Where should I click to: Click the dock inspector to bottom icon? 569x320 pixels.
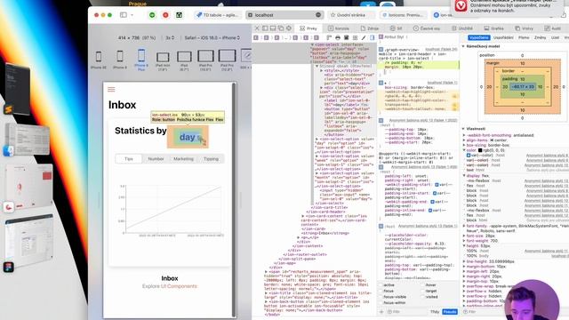[273, 28]
